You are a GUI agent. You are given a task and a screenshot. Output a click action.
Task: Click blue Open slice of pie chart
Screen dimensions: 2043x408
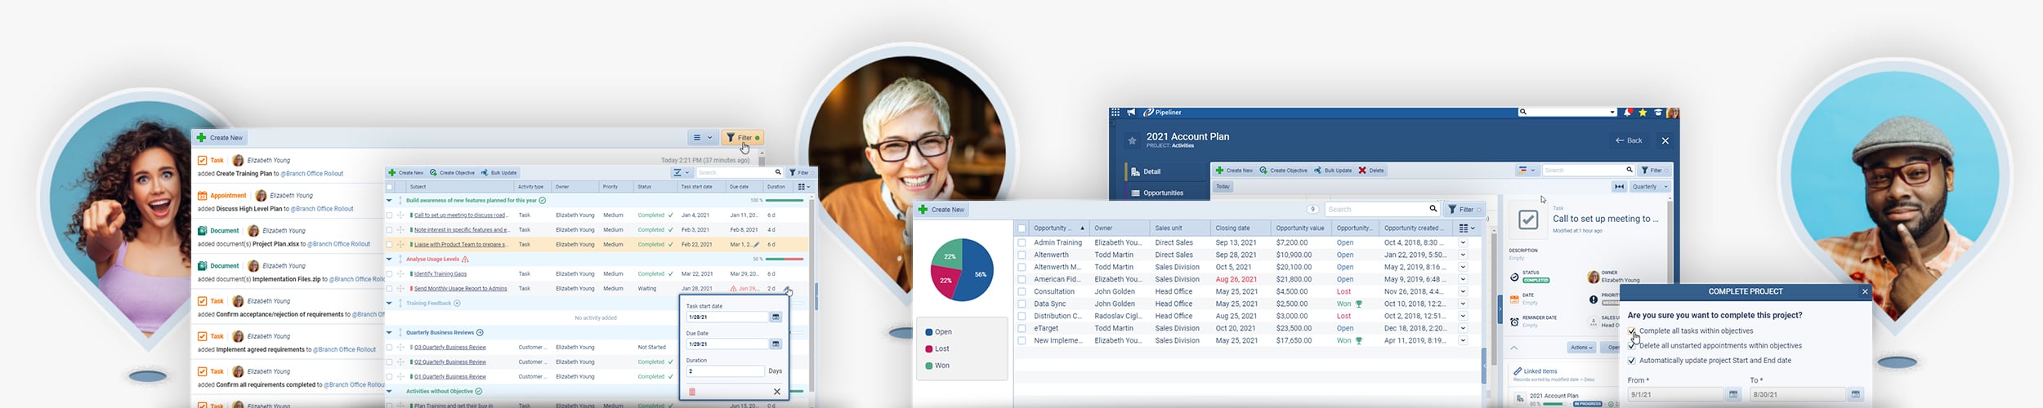pyautogui.click(x=977, y=272)
